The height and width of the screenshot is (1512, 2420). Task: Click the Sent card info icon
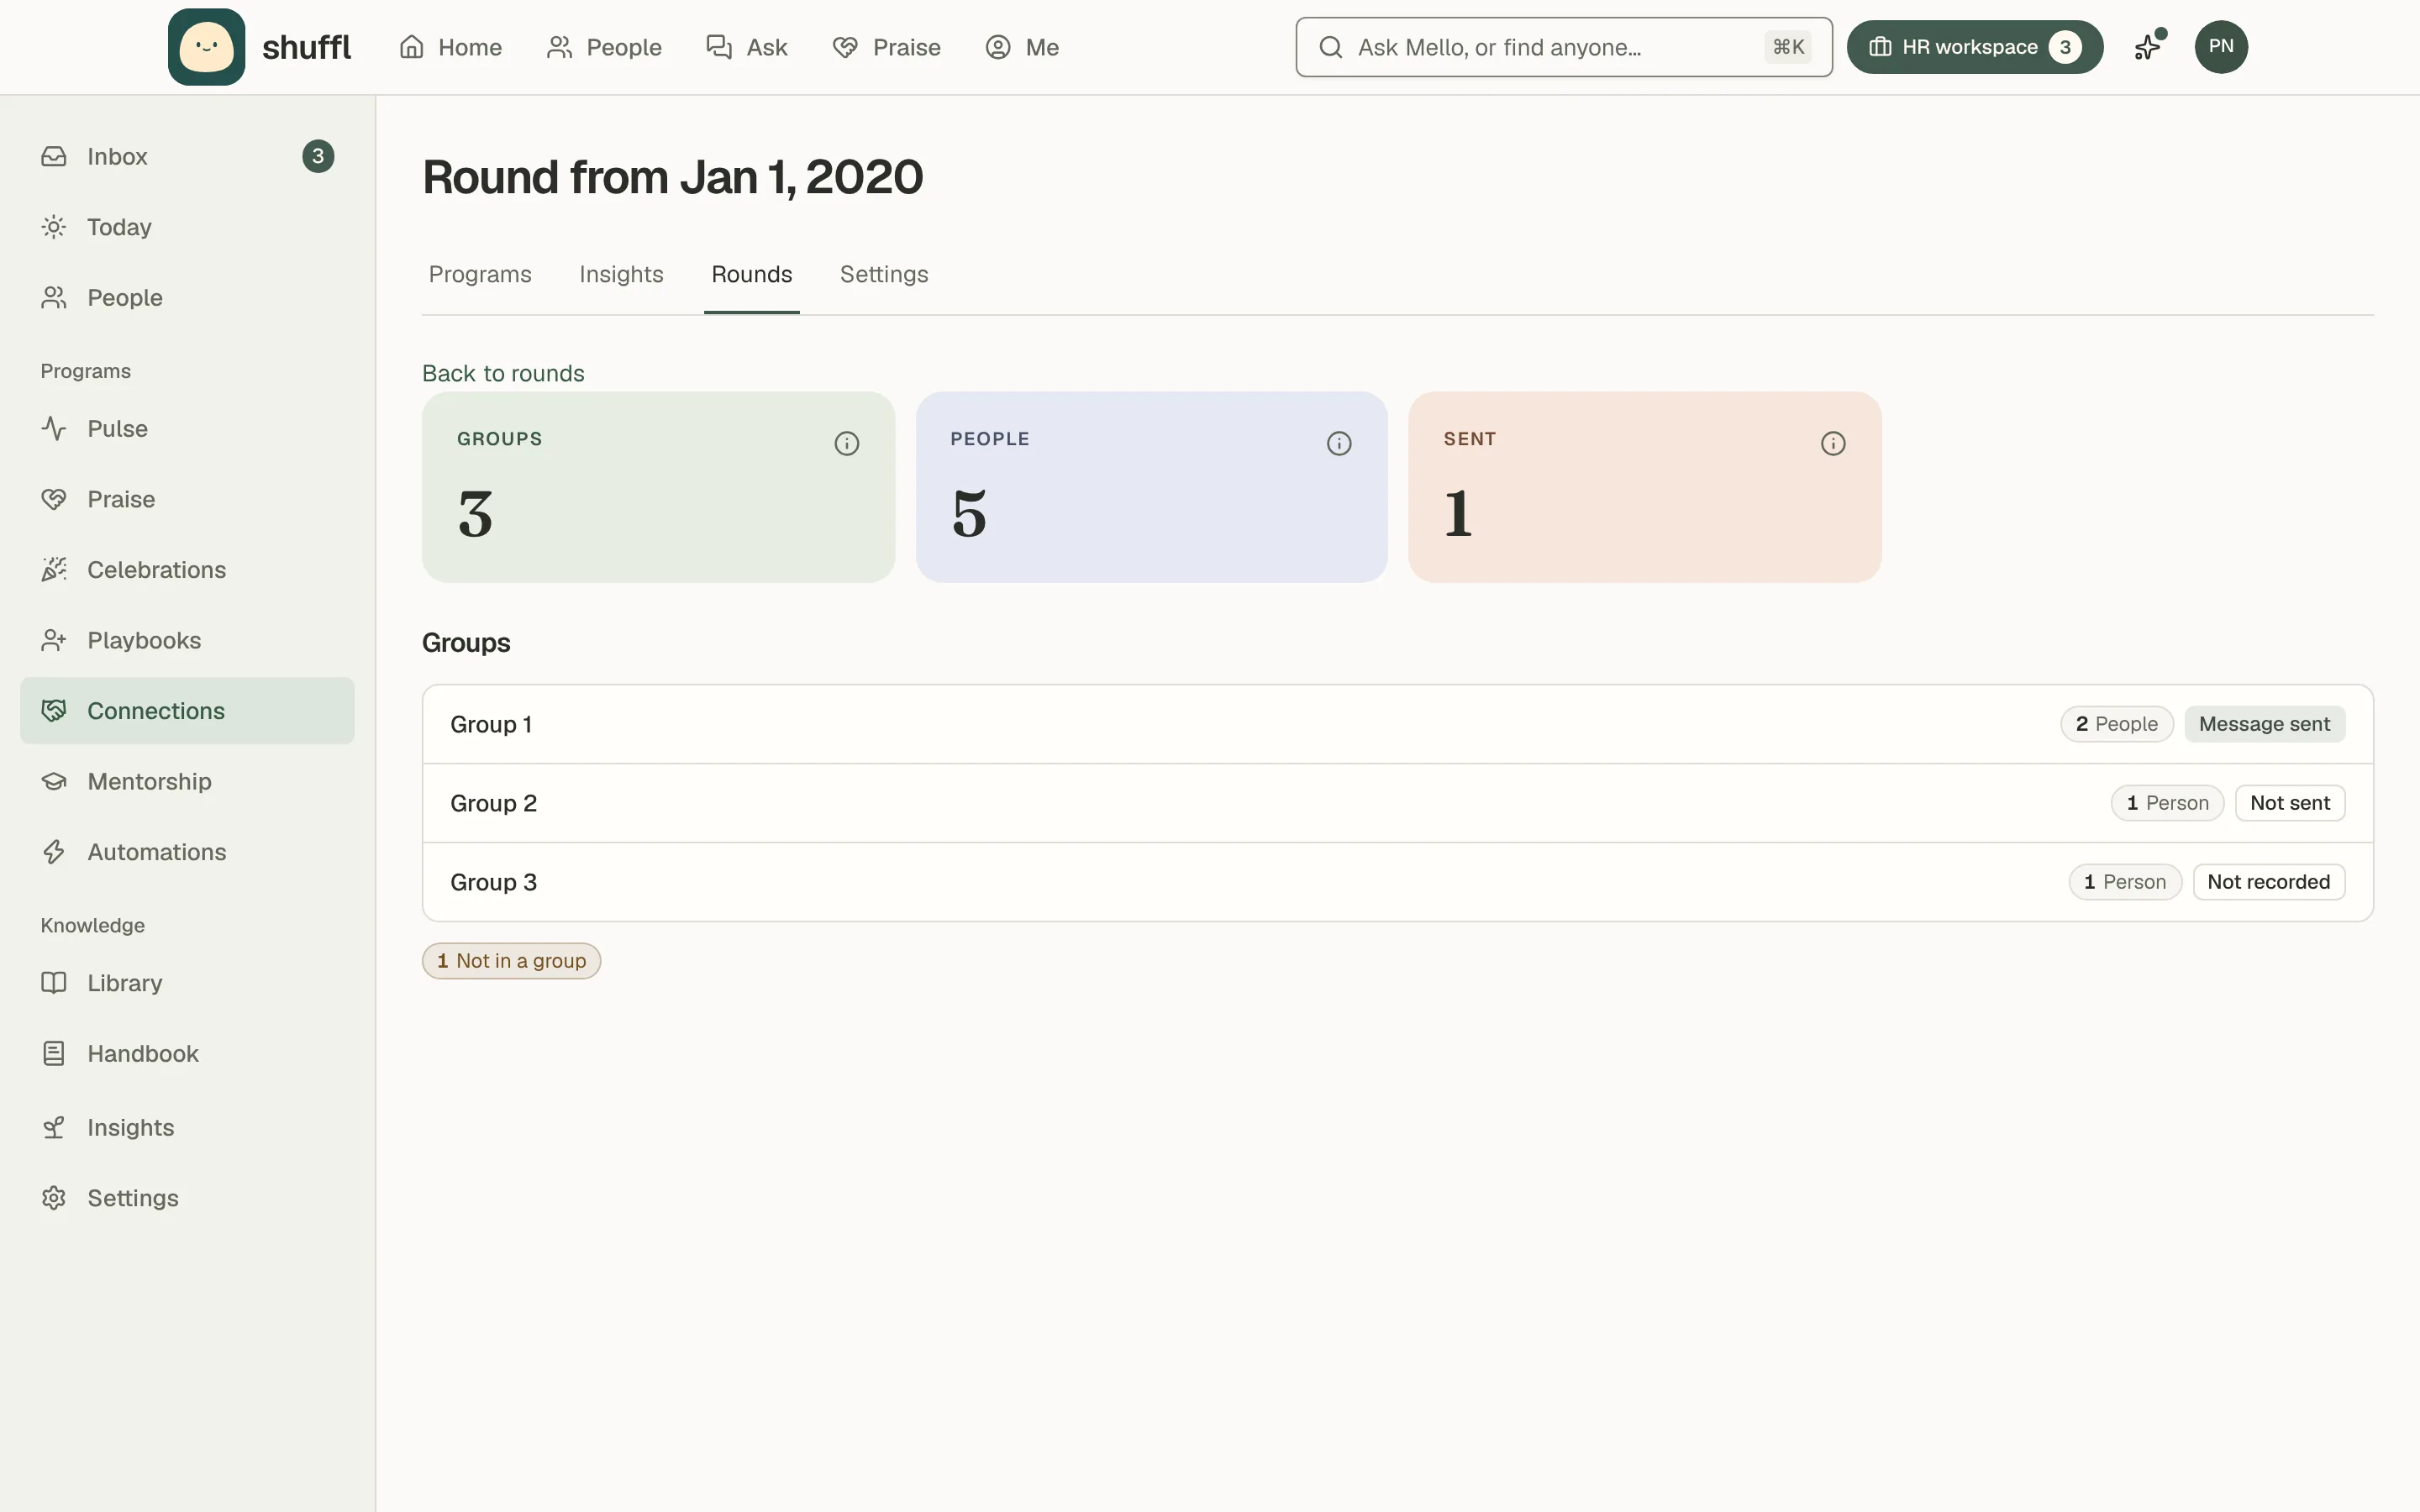point(1832,443)
